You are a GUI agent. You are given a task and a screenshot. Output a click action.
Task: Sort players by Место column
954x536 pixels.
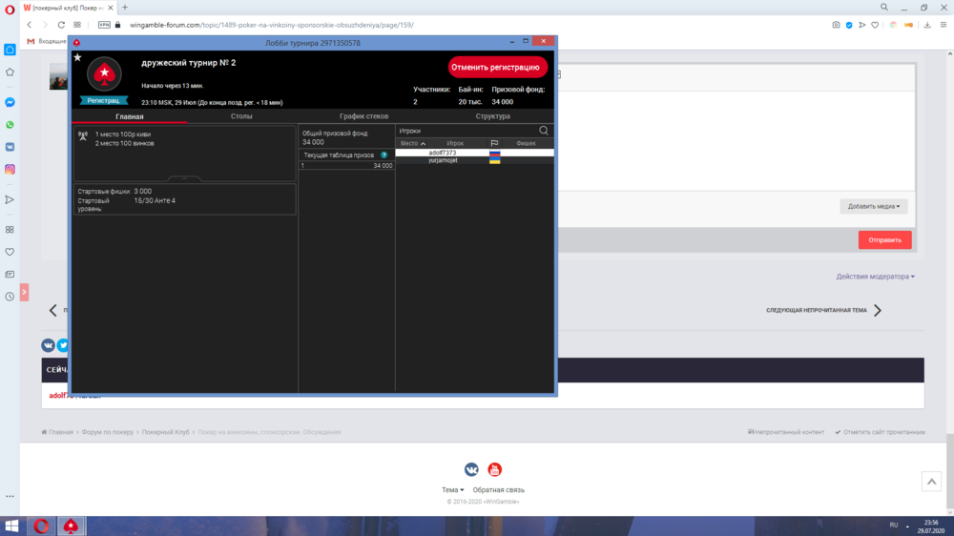[x=412, y=143]
